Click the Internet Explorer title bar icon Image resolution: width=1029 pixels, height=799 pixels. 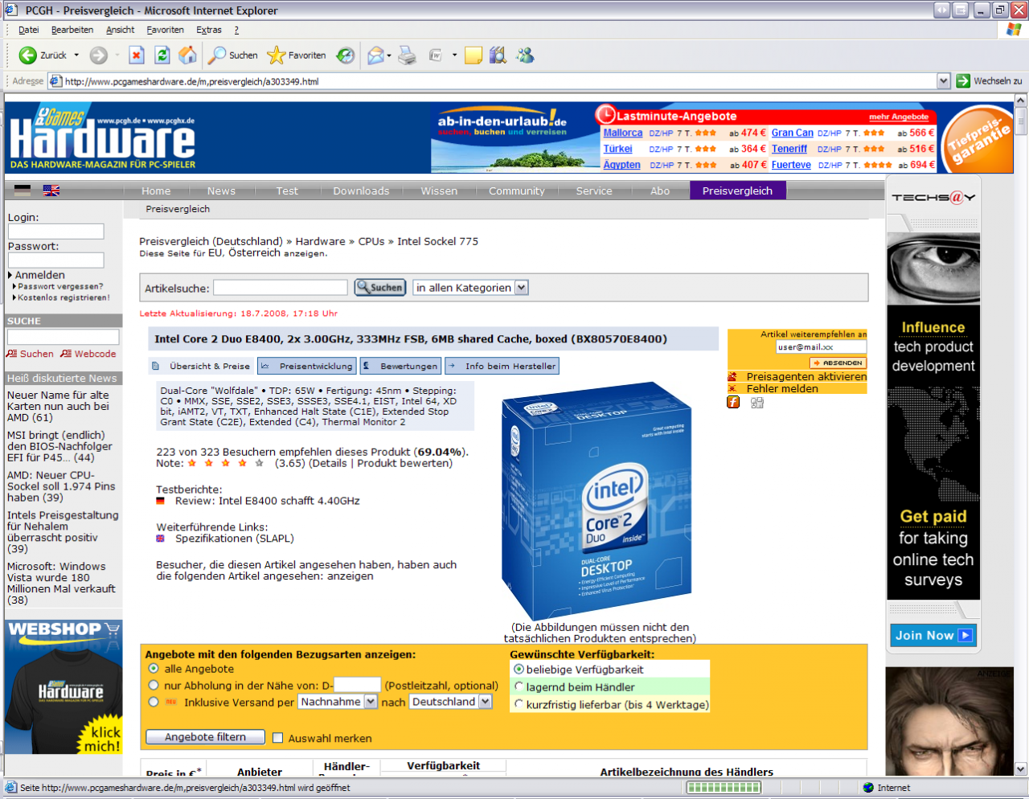point(10,10)
